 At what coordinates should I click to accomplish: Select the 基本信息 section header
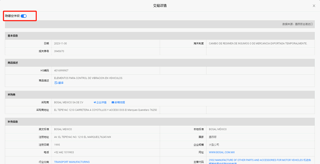[x=160, y=36]
